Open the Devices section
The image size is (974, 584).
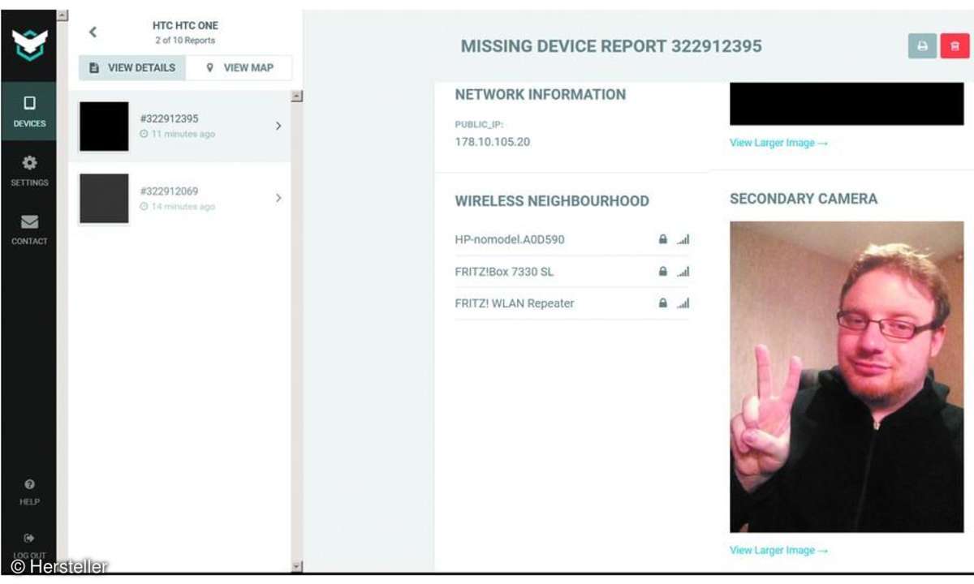pos(29,112)
